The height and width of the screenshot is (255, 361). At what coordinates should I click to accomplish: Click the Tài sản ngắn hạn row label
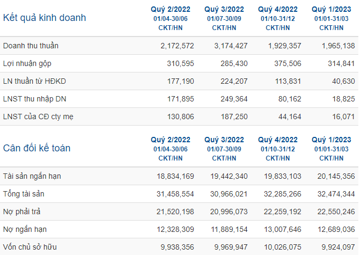pos(32,176)
